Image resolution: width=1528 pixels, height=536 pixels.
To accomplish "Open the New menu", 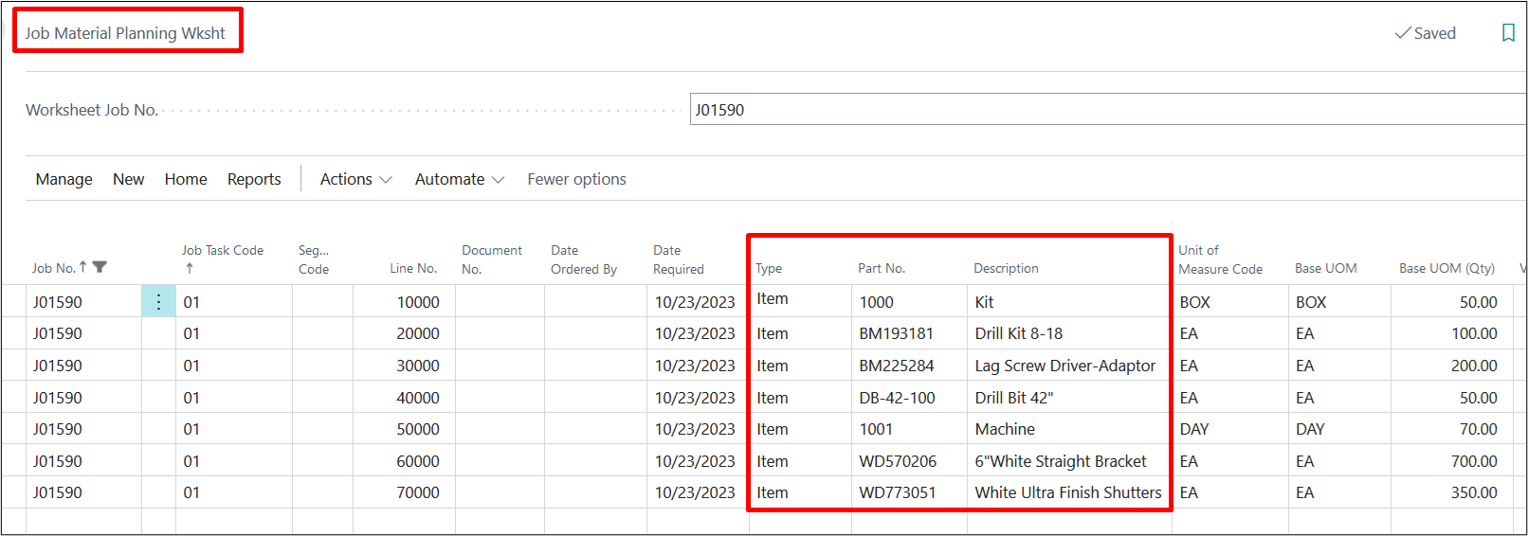I will [128, 179].
